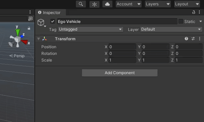The width and height of the screenshot is (204, 122).
Task: Click the Rotation Z value field
Action: point(189,53)
